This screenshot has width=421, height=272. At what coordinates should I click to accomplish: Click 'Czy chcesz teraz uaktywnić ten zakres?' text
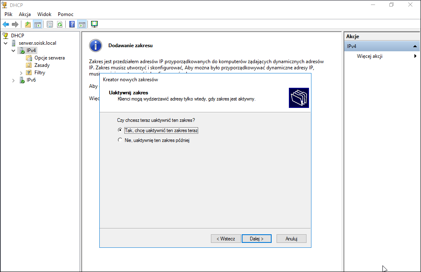pyautogui.click(x=156, y=120)
